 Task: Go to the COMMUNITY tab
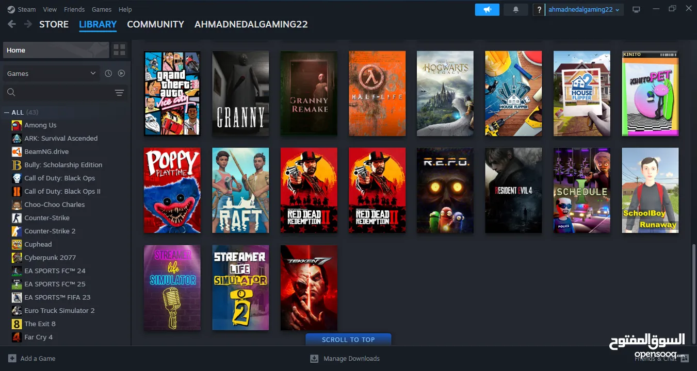click(155, 24)
